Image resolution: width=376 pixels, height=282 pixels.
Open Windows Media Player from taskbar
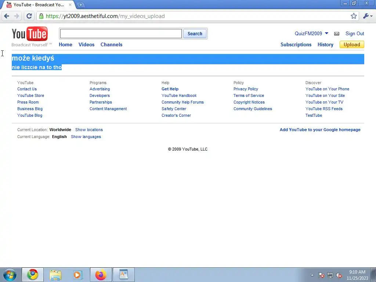(77, 275)
